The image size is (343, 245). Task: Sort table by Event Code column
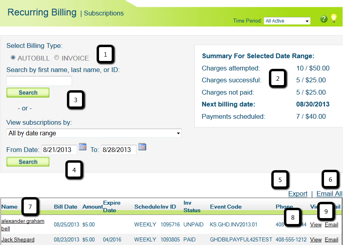(226, 207)
